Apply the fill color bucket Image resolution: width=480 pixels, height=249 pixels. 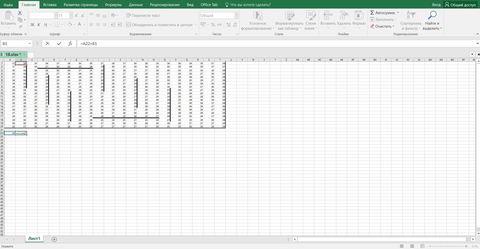[70, 25]
